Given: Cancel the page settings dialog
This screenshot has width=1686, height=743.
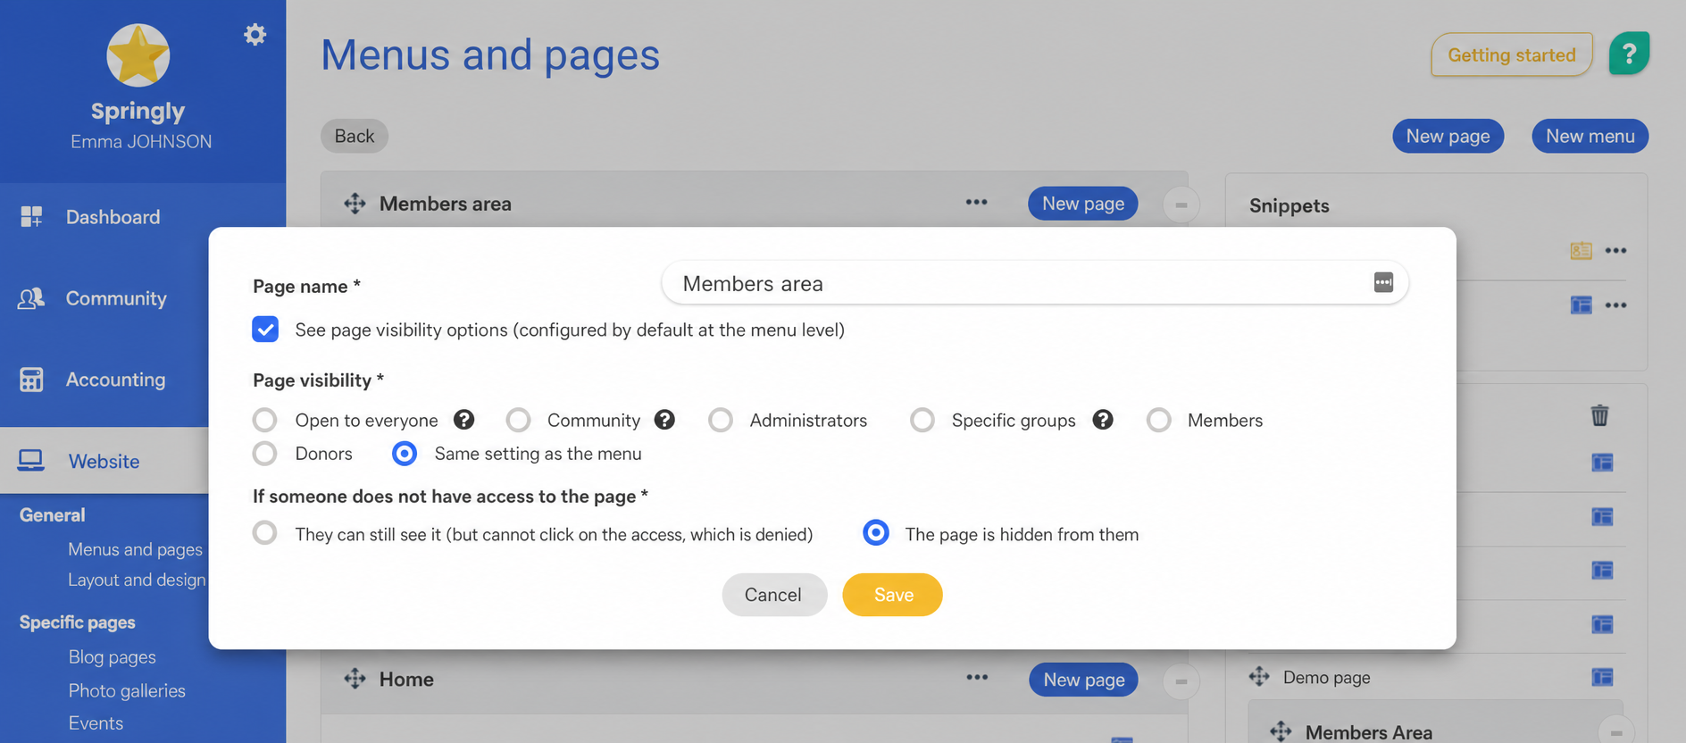Looking at the screenshot, I should pos(774,595).
